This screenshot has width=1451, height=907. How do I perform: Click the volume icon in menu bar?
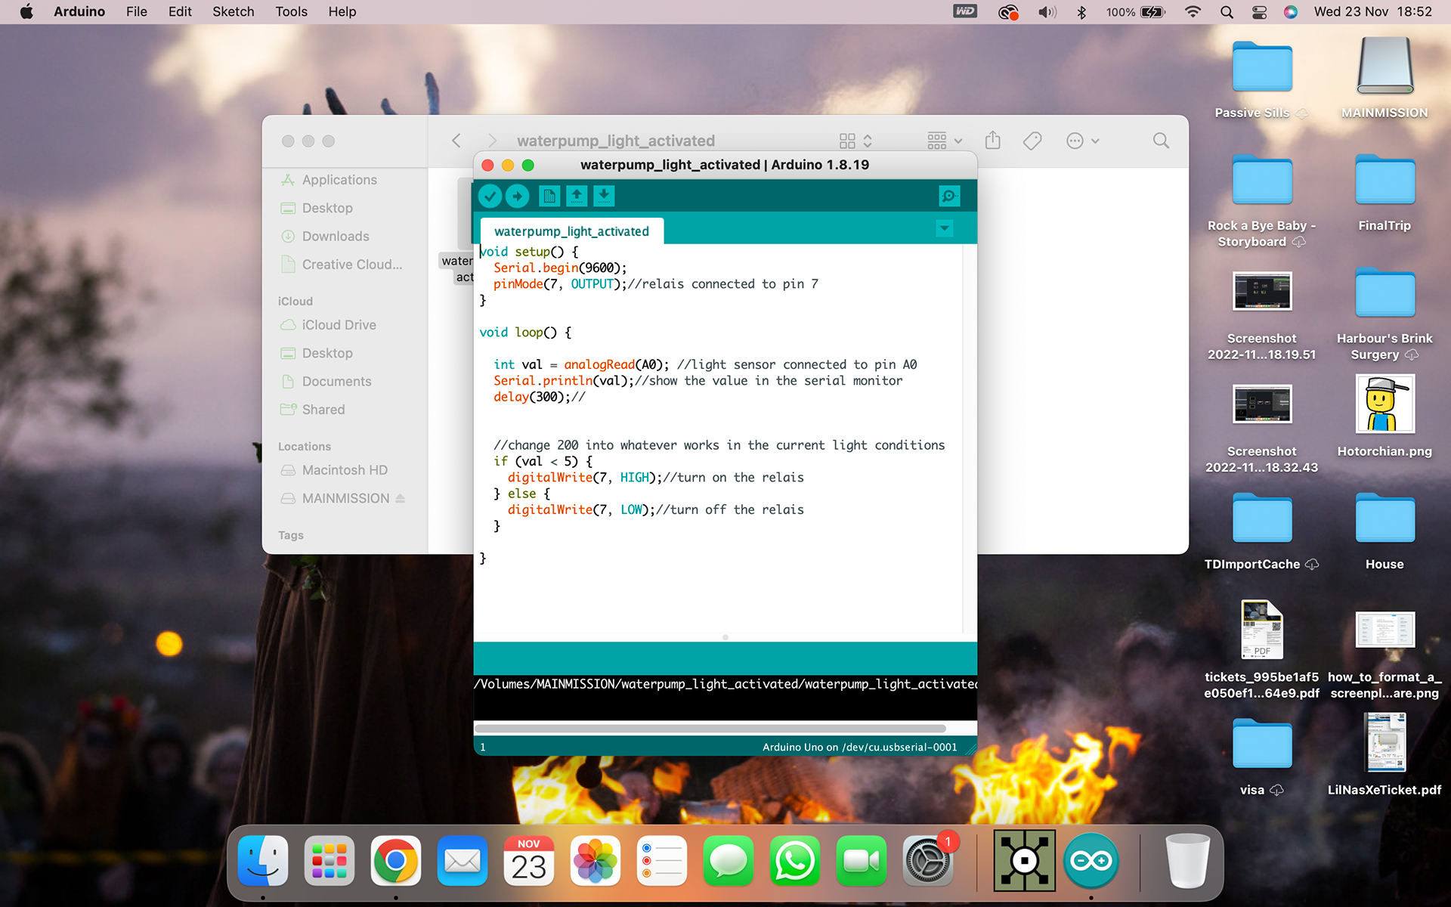point(1047,11)
